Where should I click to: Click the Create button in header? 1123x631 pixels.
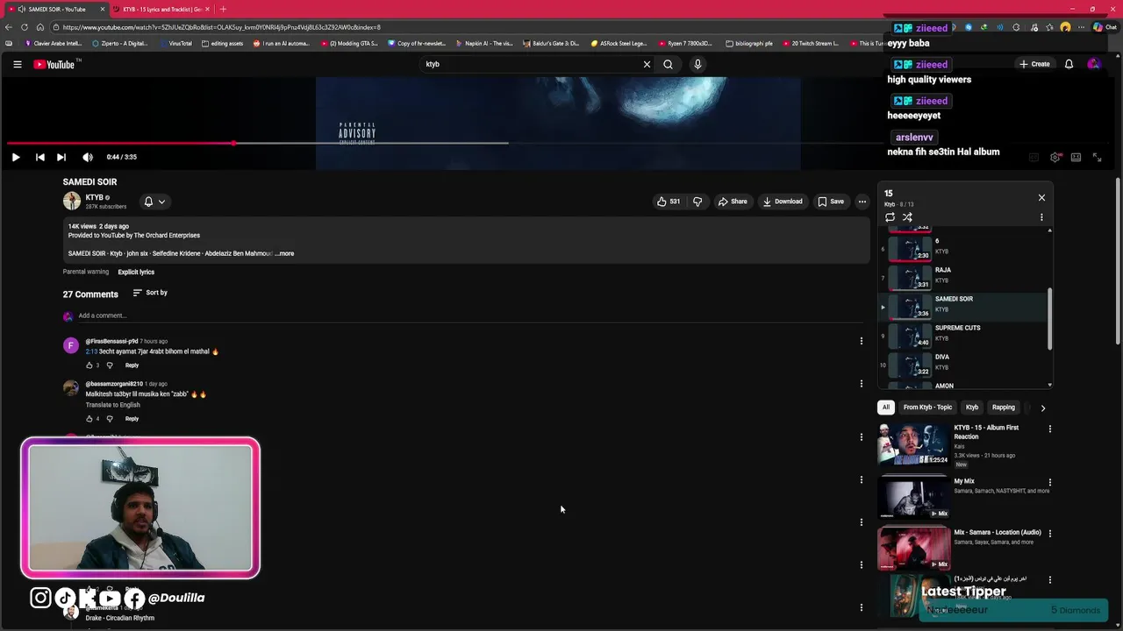pyautogui.click(x=1034, y=64)
